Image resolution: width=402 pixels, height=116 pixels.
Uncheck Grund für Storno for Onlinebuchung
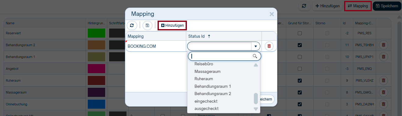tap(300, 104)
